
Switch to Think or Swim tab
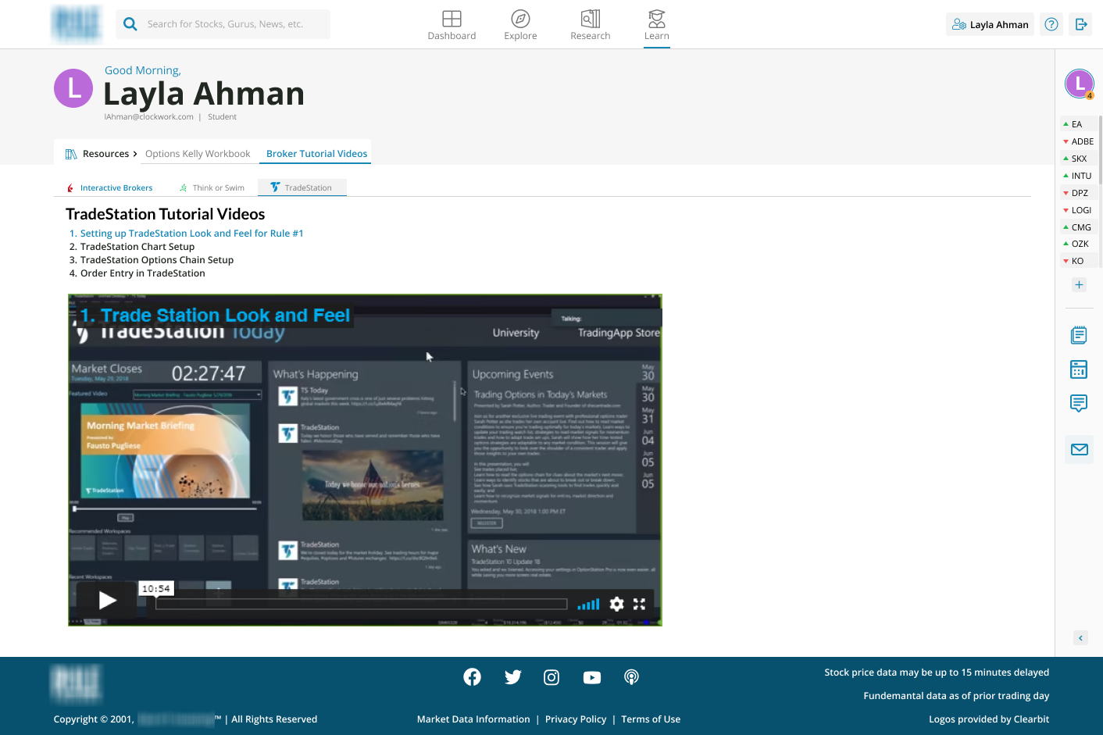coord(212,188)
